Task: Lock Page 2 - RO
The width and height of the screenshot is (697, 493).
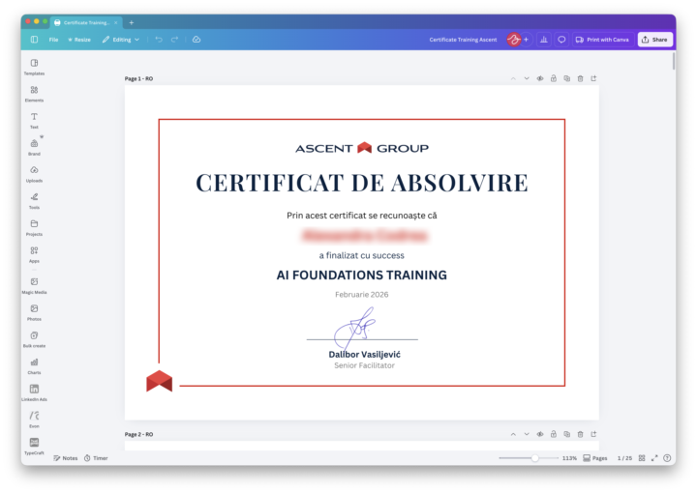Action: pos(554,434)
